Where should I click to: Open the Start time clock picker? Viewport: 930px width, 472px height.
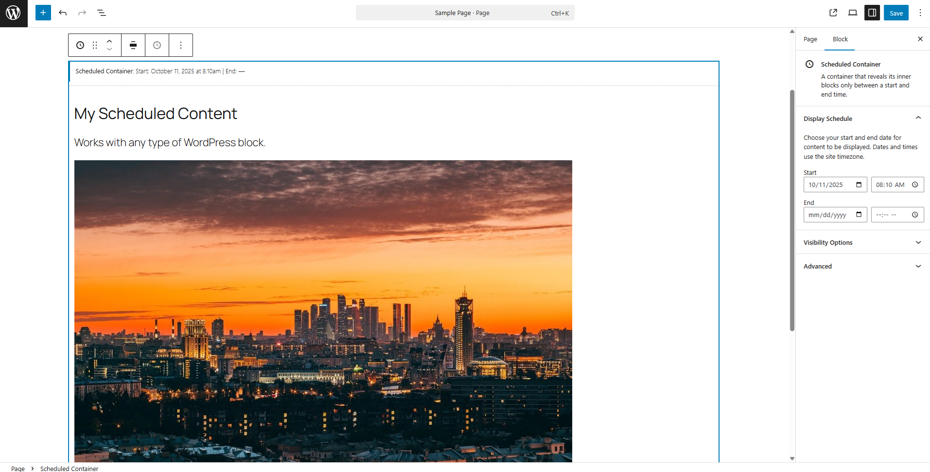(915, 185)
